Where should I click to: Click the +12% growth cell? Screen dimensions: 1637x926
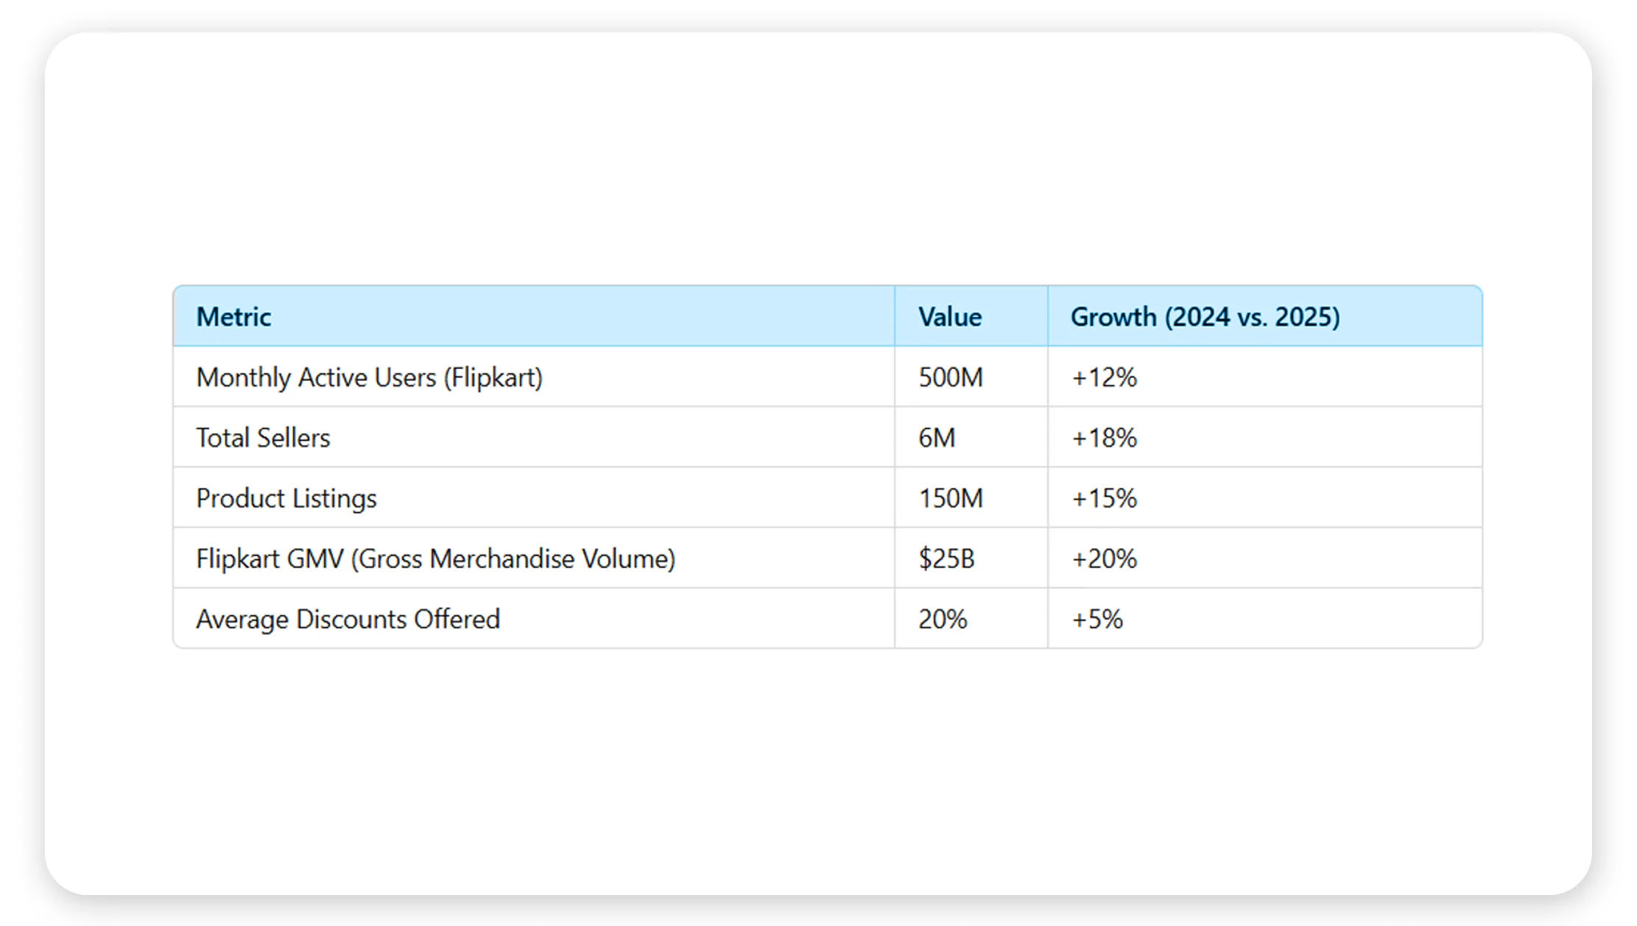(1265, 376)
